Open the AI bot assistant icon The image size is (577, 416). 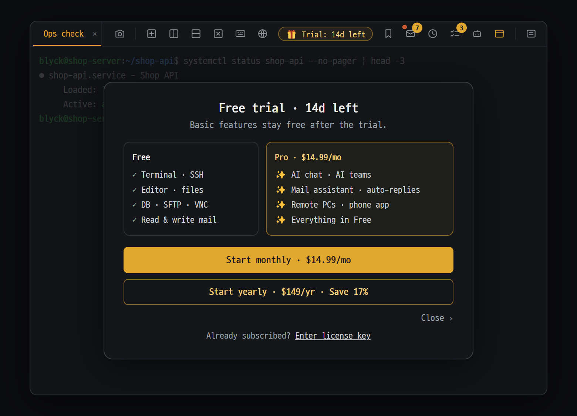(477, 34)
